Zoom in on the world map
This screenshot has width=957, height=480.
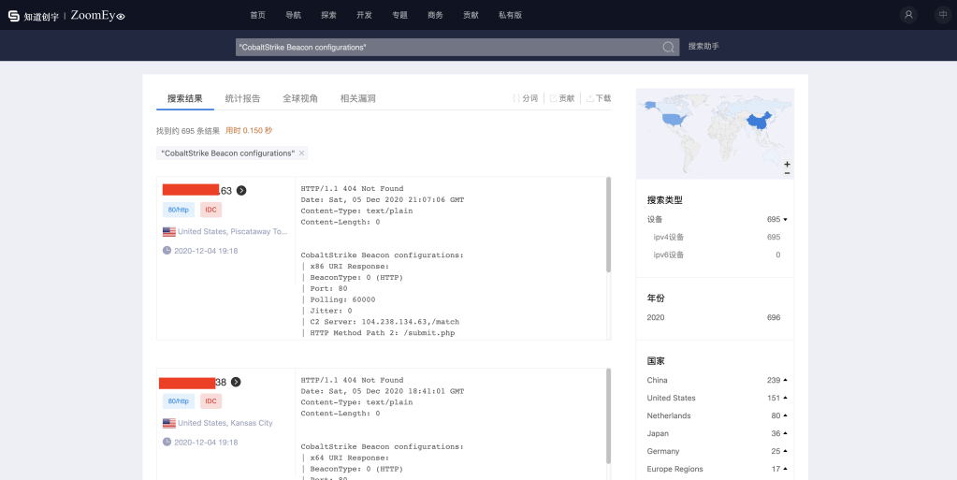788,165
